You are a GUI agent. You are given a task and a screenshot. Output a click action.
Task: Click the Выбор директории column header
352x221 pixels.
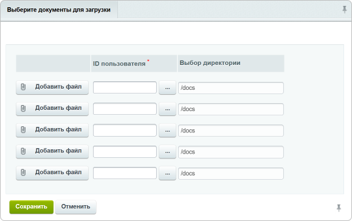231,63
